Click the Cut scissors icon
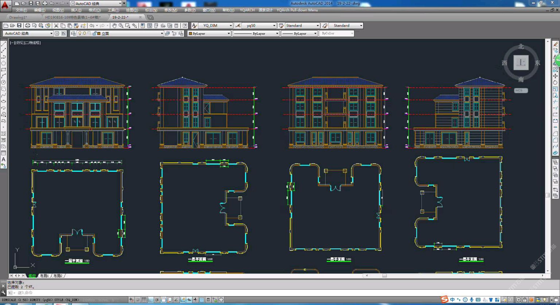 coord(56,25)
